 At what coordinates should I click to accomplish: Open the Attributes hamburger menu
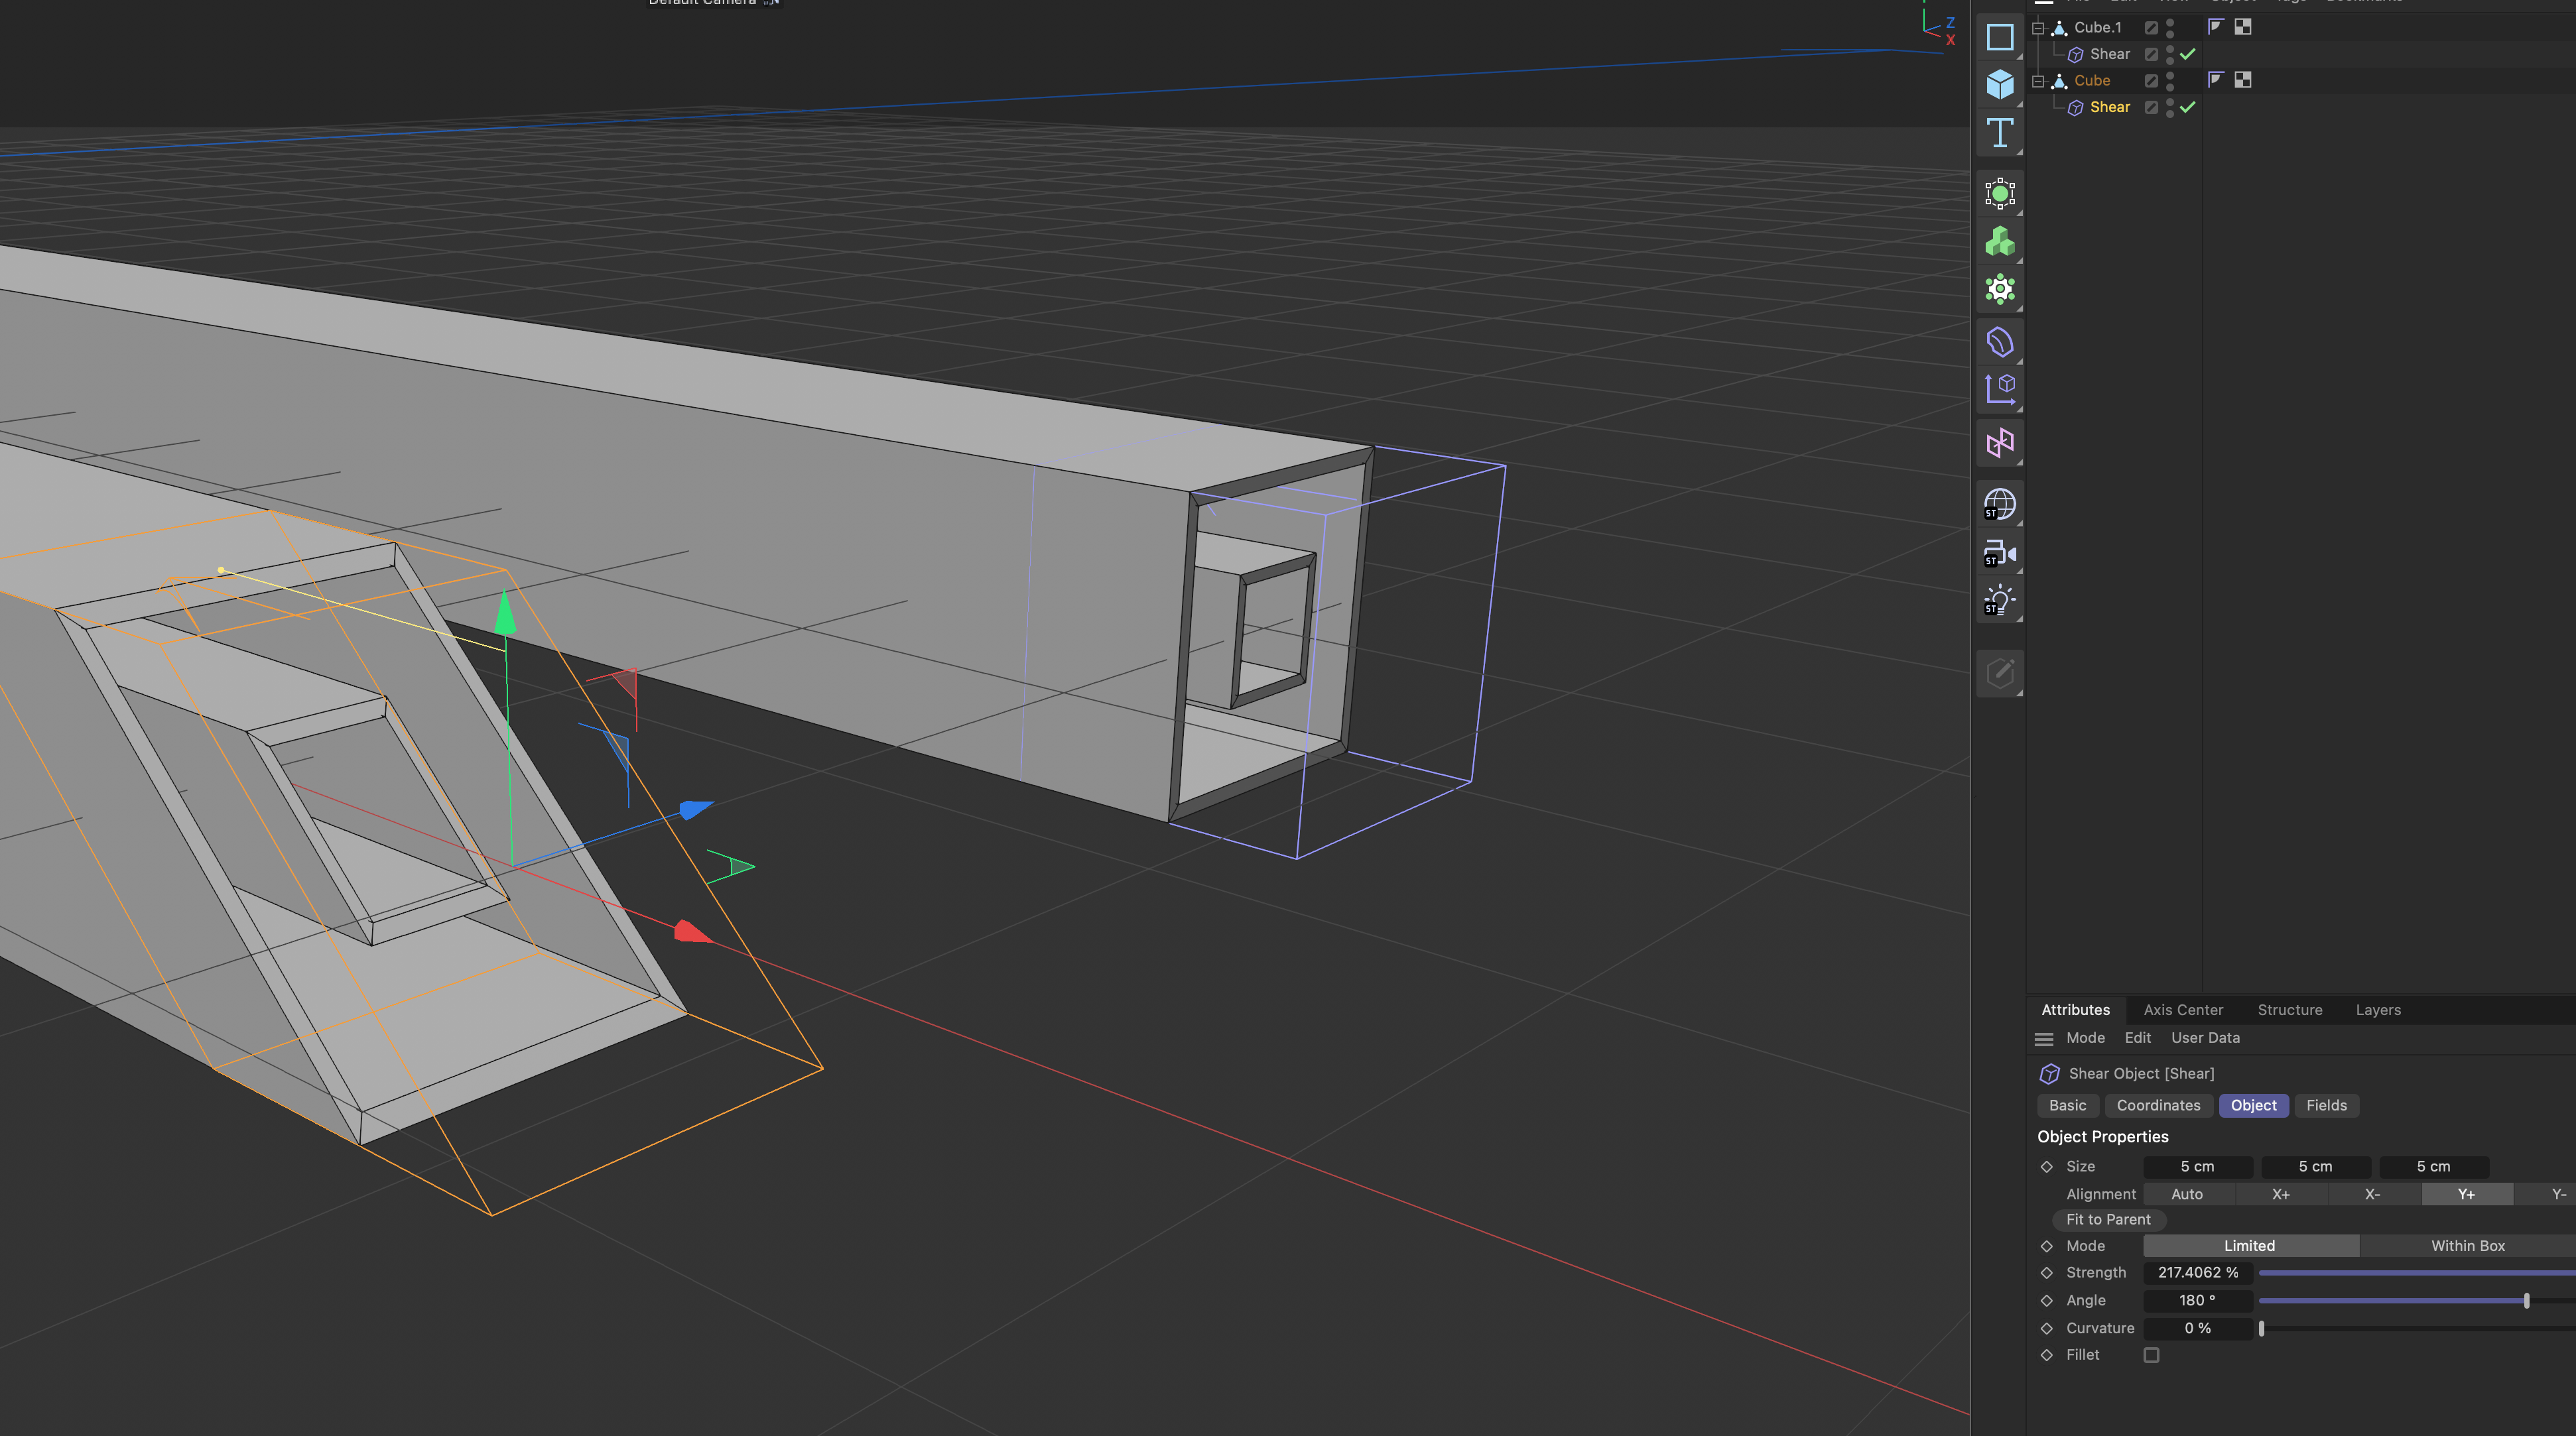click(2044, 1040)
